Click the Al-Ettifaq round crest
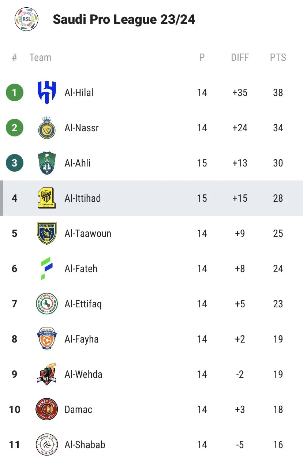The image size is (303, 468). point(47,304)
